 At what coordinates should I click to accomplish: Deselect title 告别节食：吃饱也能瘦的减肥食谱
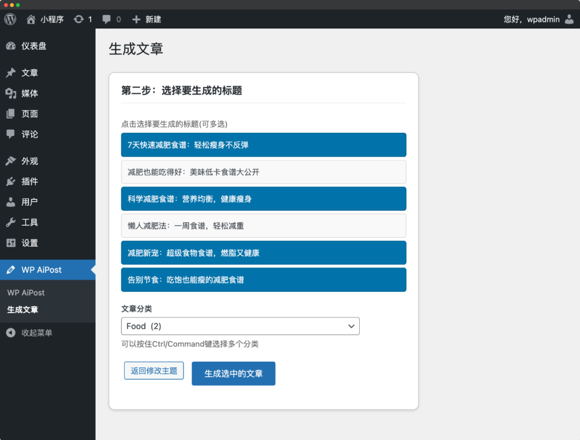tap(263, 279)
